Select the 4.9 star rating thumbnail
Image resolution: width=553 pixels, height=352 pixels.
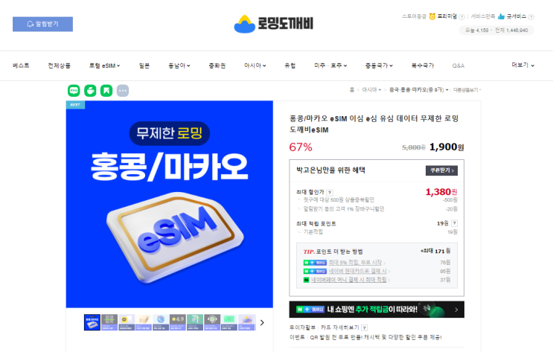coord(177,322)
